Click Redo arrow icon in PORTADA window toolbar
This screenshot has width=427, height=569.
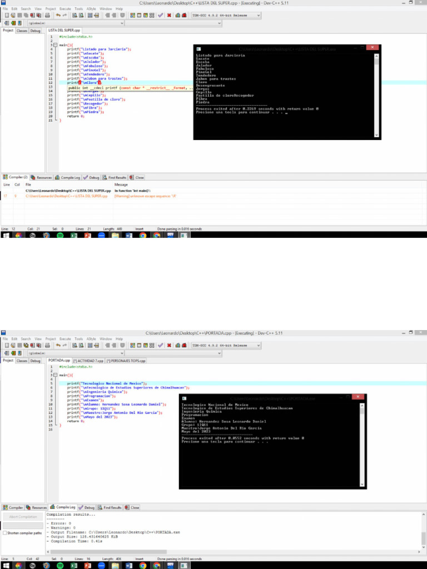(64, 345)
